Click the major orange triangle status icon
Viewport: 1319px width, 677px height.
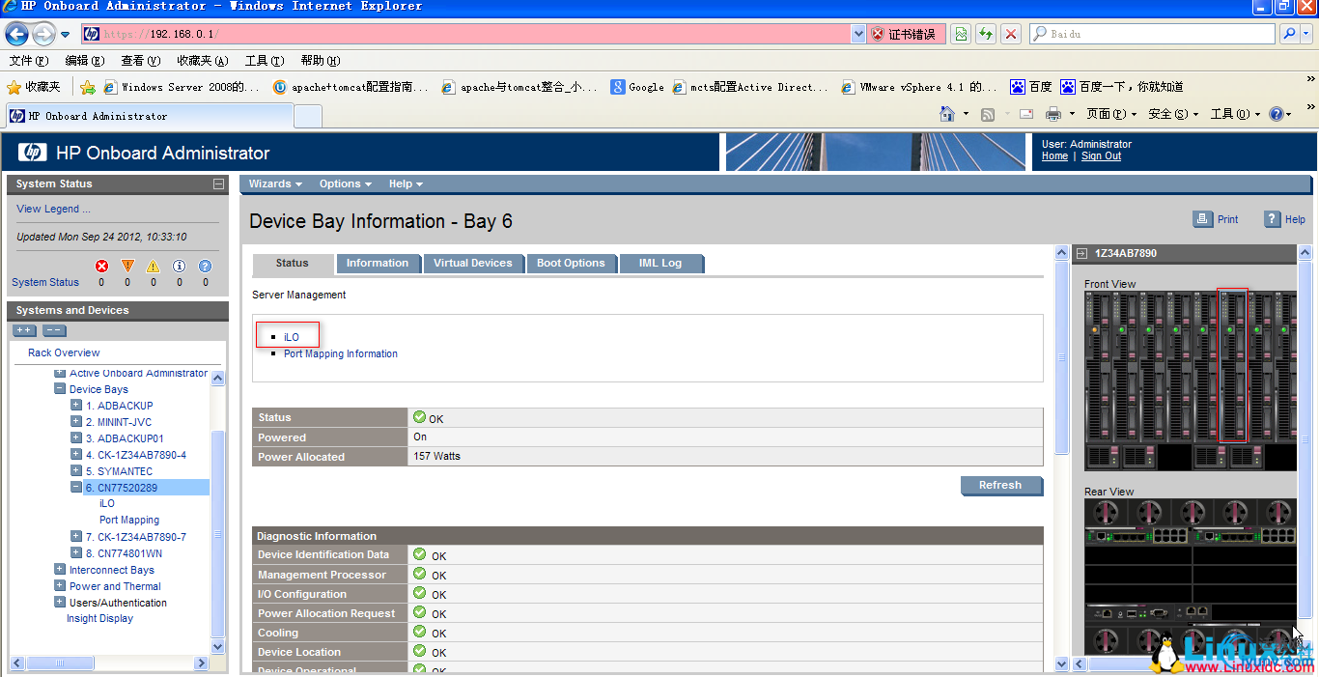(127, 267)
